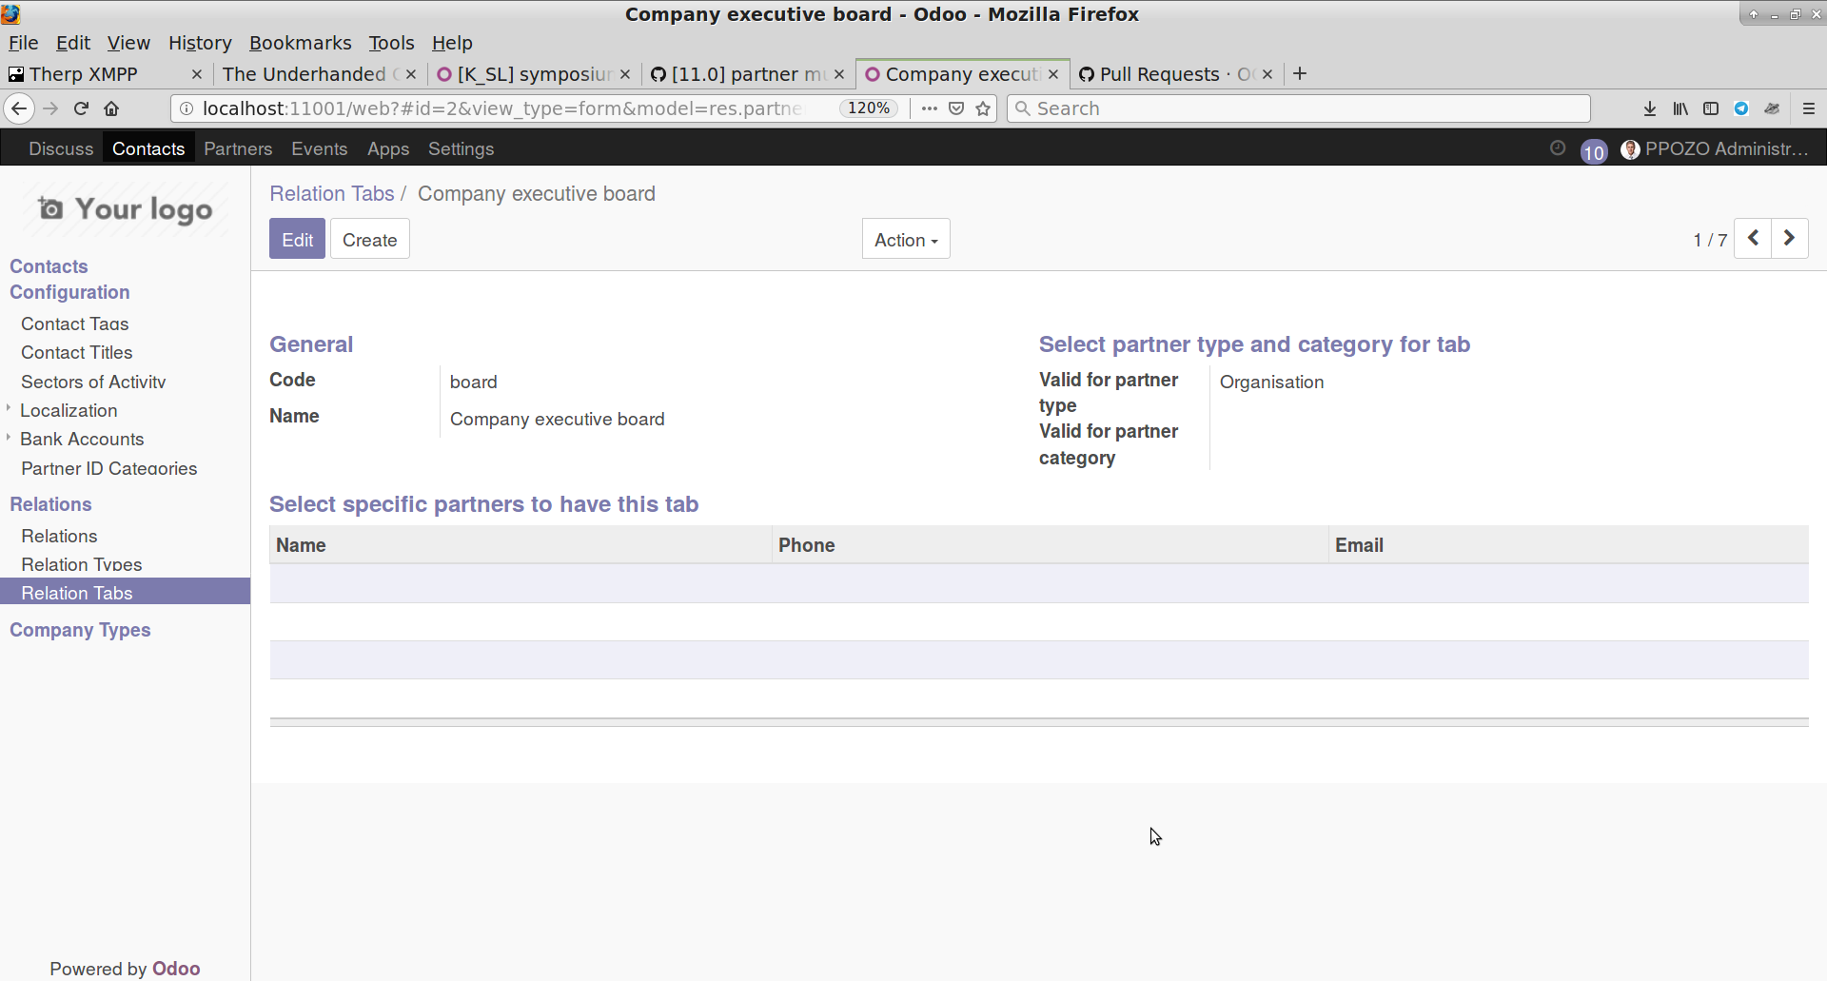Click the Pocket save icon

tap(956, 108)
